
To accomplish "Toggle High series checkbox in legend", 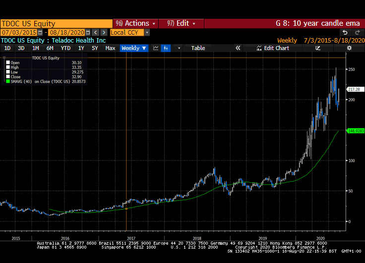I will [8, 67].
